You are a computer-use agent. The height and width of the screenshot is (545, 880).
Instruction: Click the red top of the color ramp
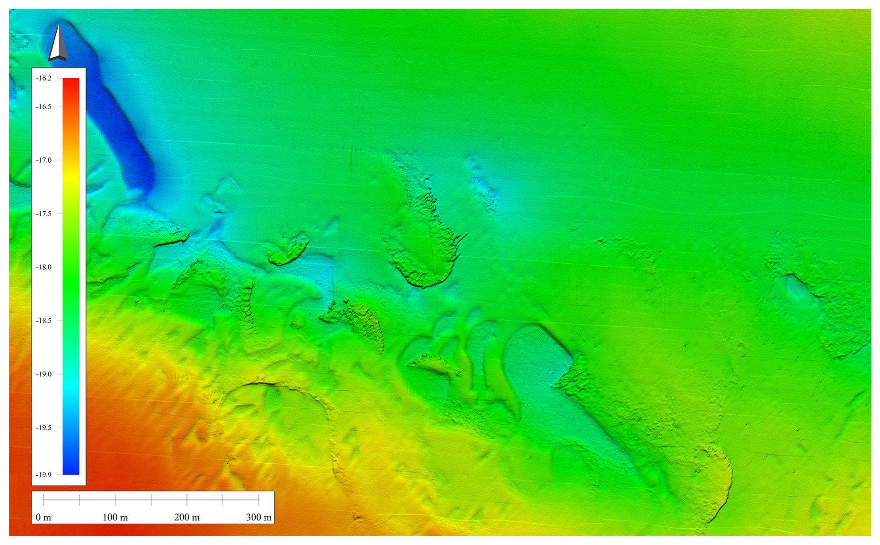click(x=71, y=86)
